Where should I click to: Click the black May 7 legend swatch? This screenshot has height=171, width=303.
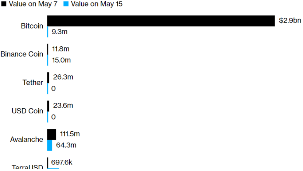pyautogui.click(x=4, y=4)
